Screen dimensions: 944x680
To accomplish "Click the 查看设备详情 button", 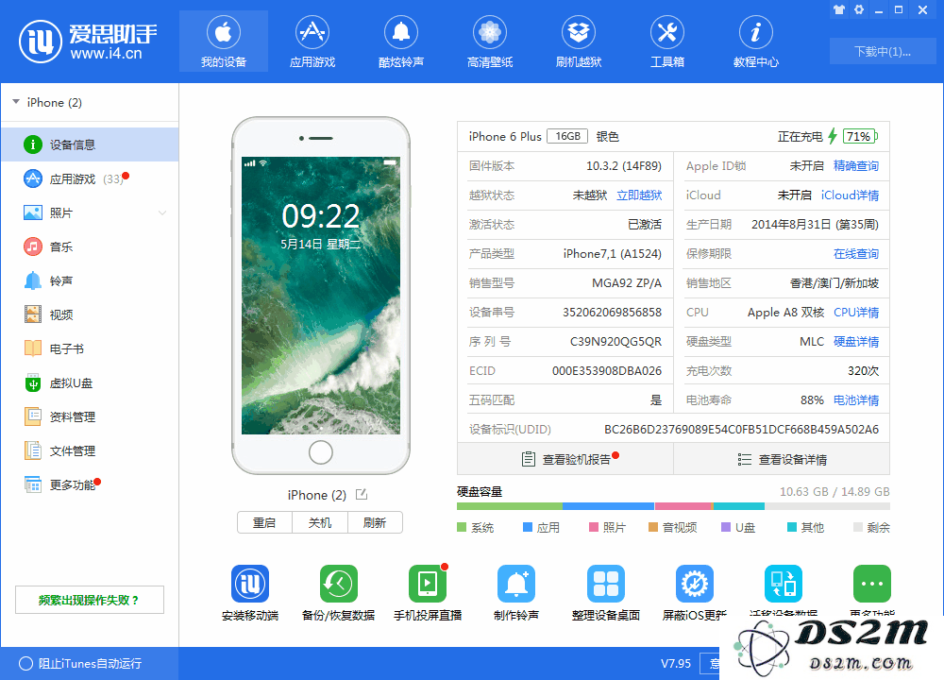I will pyautogui.click(x=782, y=459).
